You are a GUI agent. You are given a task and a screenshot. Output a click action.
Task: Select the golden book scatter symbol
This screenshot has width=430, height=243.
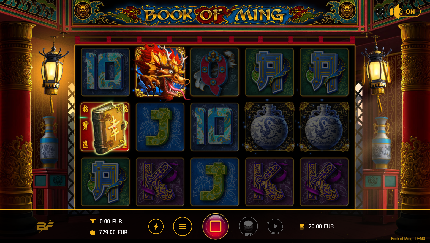click(x=105, y=127)
